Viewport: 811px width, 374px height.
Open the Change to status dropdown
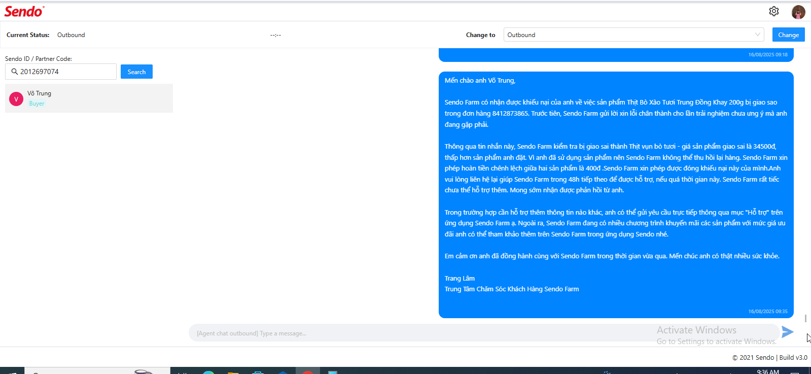tap(633, 35)
